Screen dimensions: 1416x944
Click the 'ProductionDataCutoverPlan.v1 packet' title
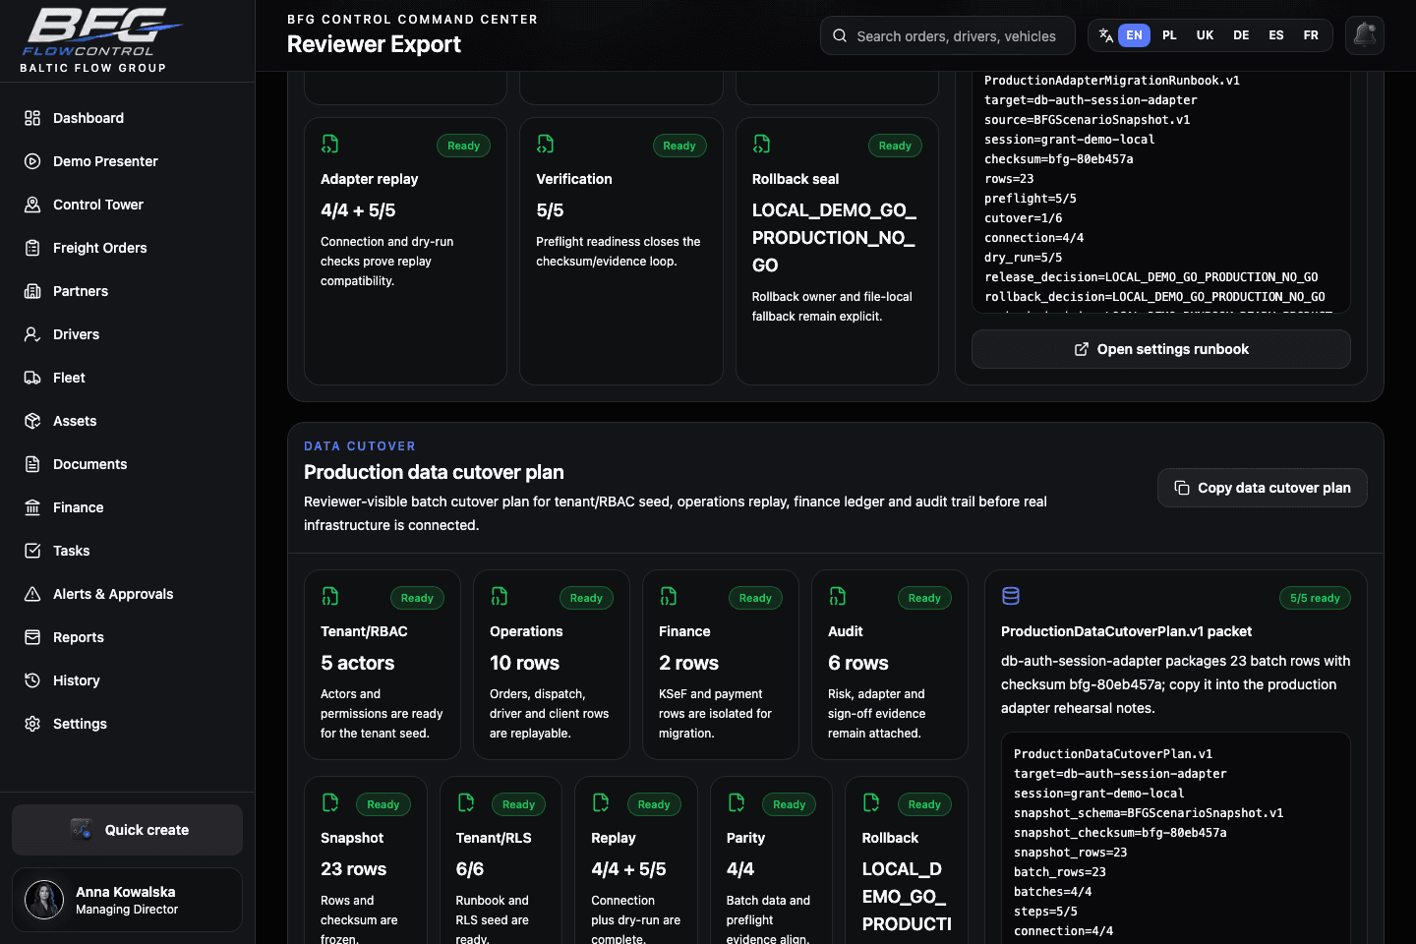point(1127,631)
